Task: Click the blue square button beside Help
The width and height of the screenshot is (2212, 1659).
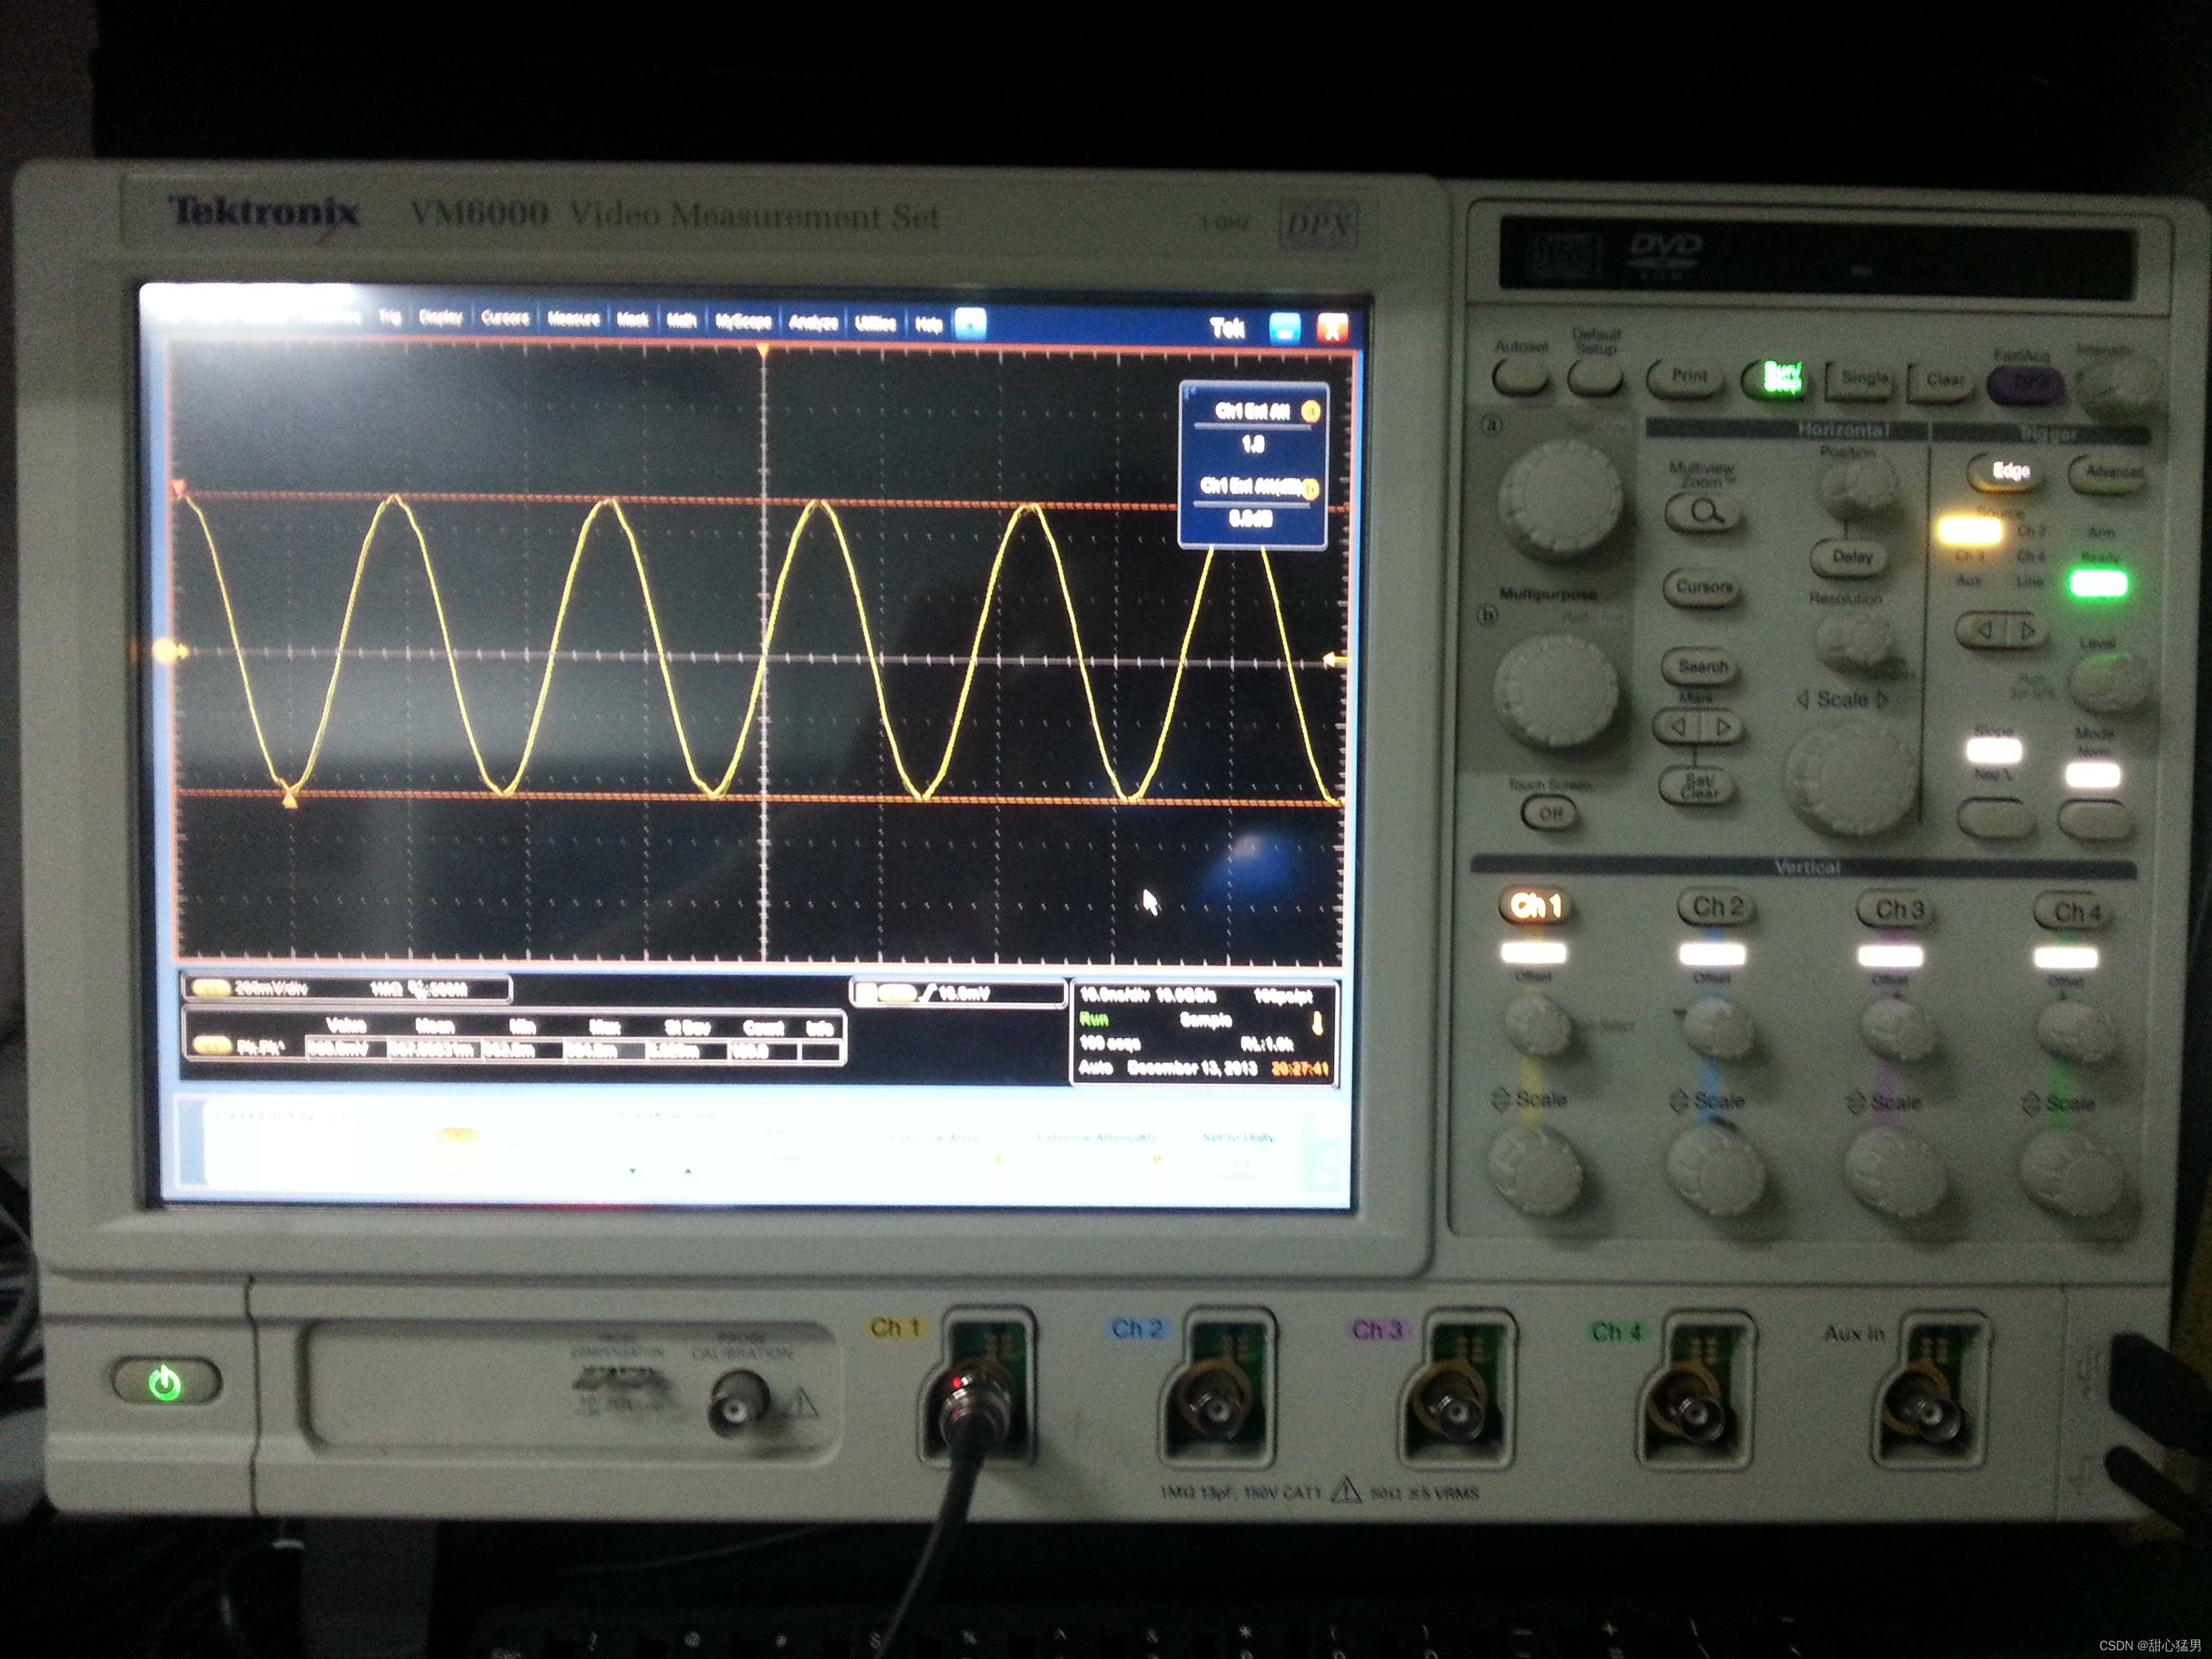Action: coord(970,324)
